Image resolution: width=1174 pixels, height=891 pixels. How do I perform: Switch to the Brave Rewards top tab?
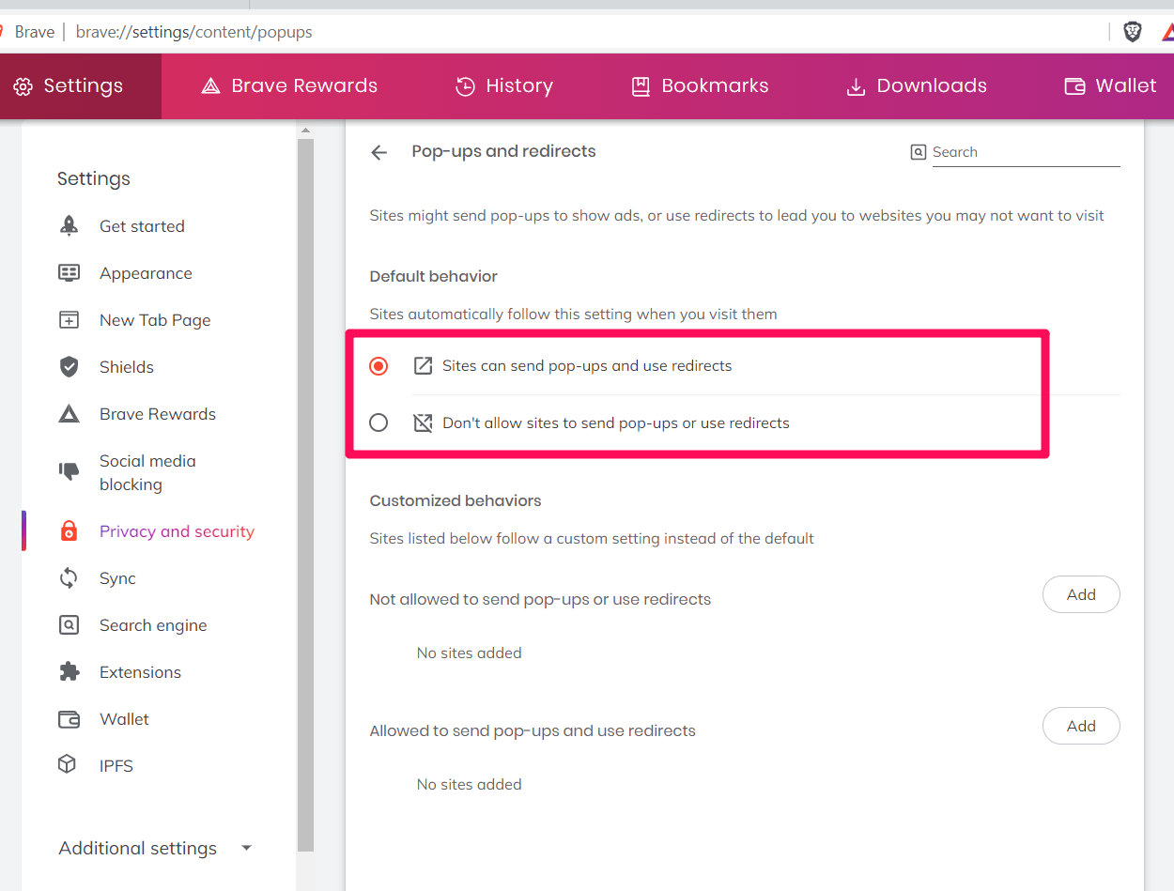289,85
